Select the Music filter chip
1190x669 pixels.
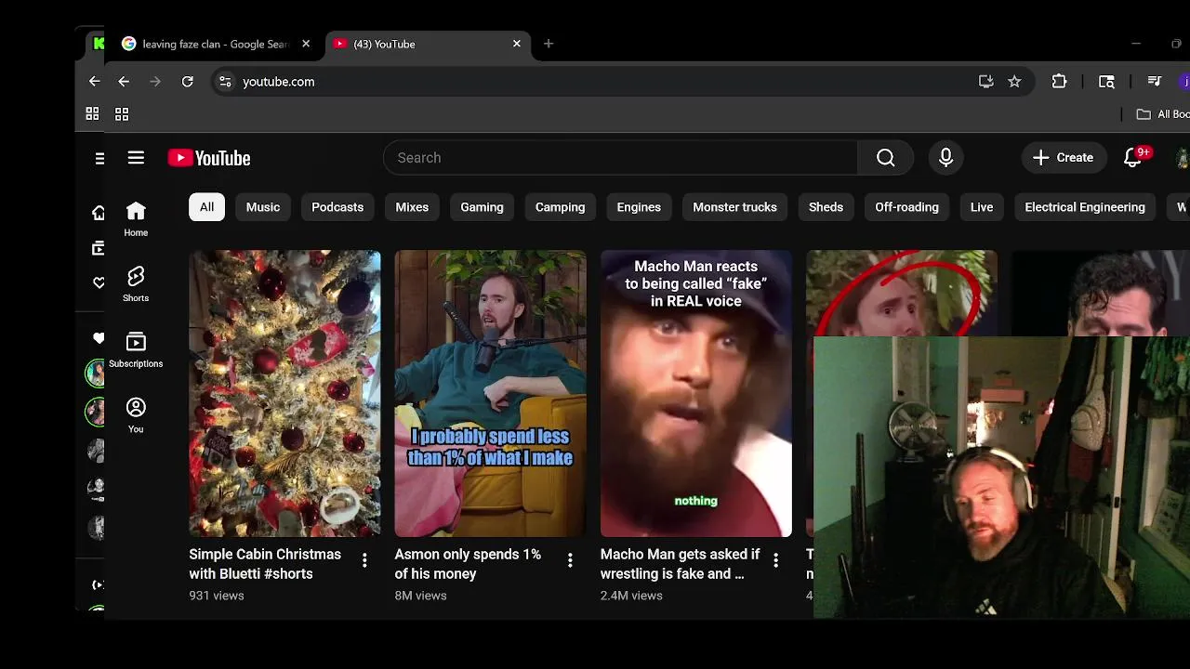(x=263, y=207)
